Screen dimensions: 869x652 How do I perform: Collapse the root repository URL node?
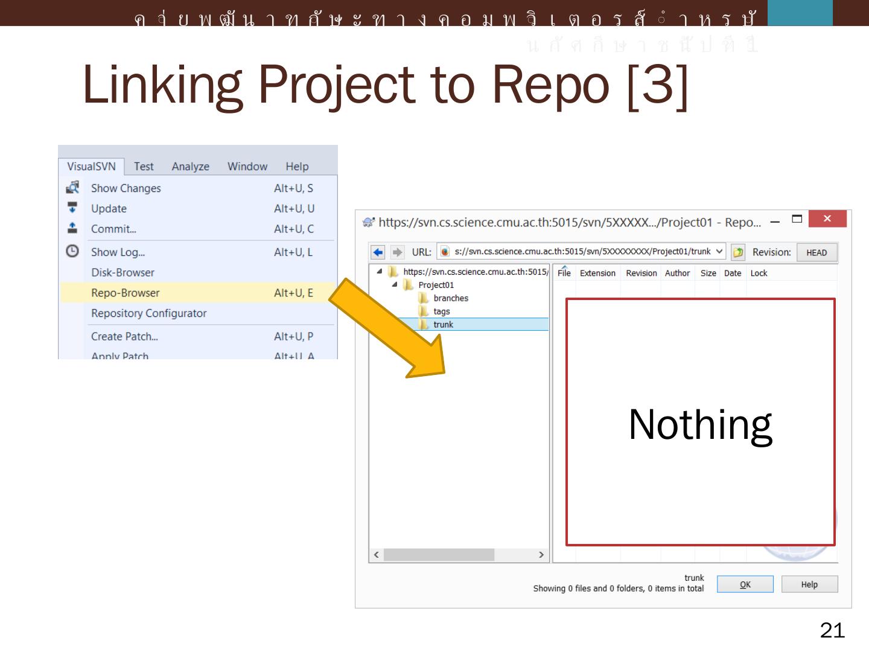pos(380,272)
